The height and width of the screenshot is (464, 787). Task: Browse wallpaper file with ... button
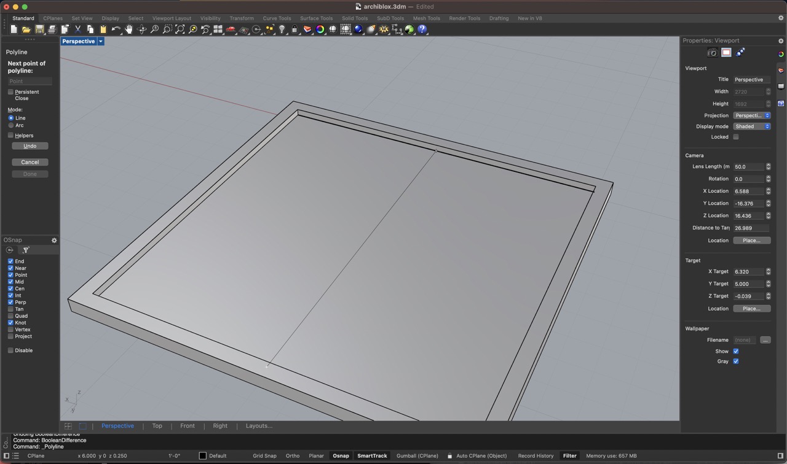(765, 340)
